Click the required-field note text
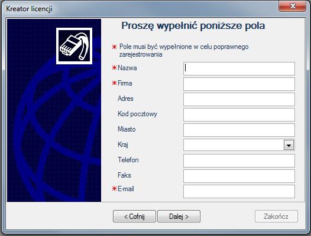Image resolution: width=311 pixels, height=236 pixels. click(184, 51)
